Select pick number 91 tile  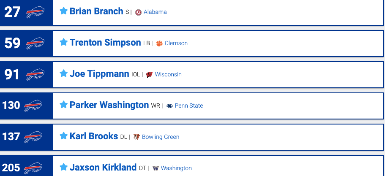[x=26, y=75]
